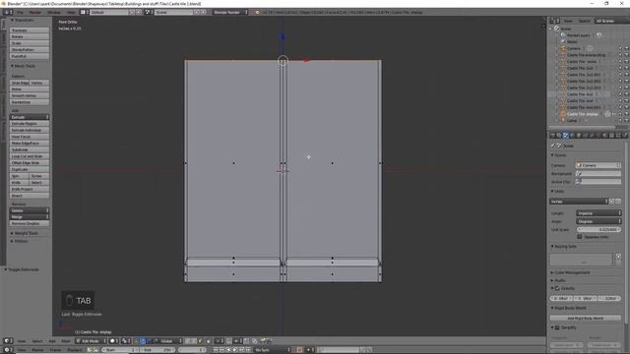This screenshot has height=354, width=630.
Task: Select the scale manipulator icon
Action: click(156, 341)
